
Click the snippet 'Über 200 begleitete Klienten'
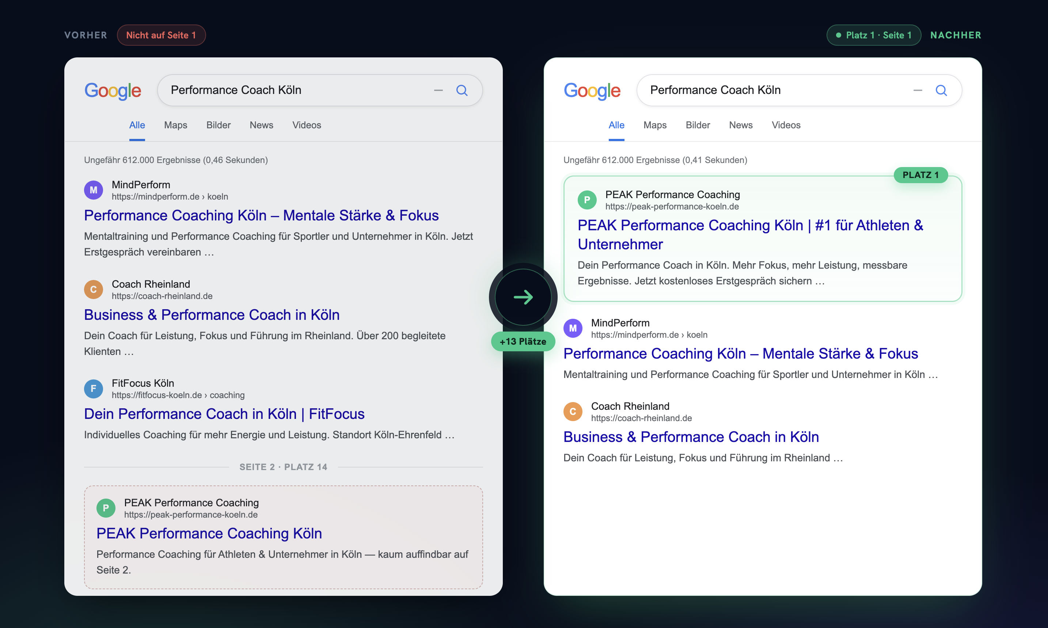(265, 344)
